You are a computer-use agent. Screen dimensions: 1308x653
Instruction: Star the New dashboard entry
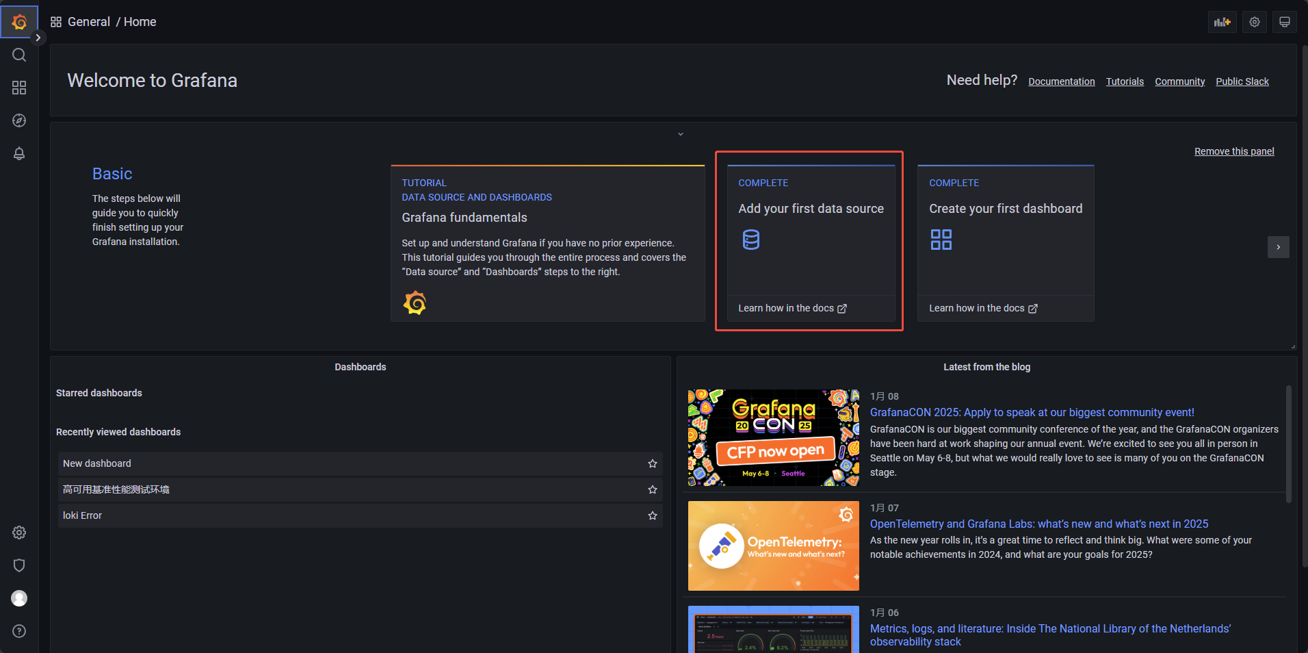coord(651,463)
